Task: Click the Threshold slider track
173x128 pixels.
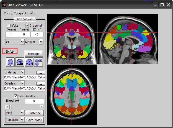Action: pos(24,107)
